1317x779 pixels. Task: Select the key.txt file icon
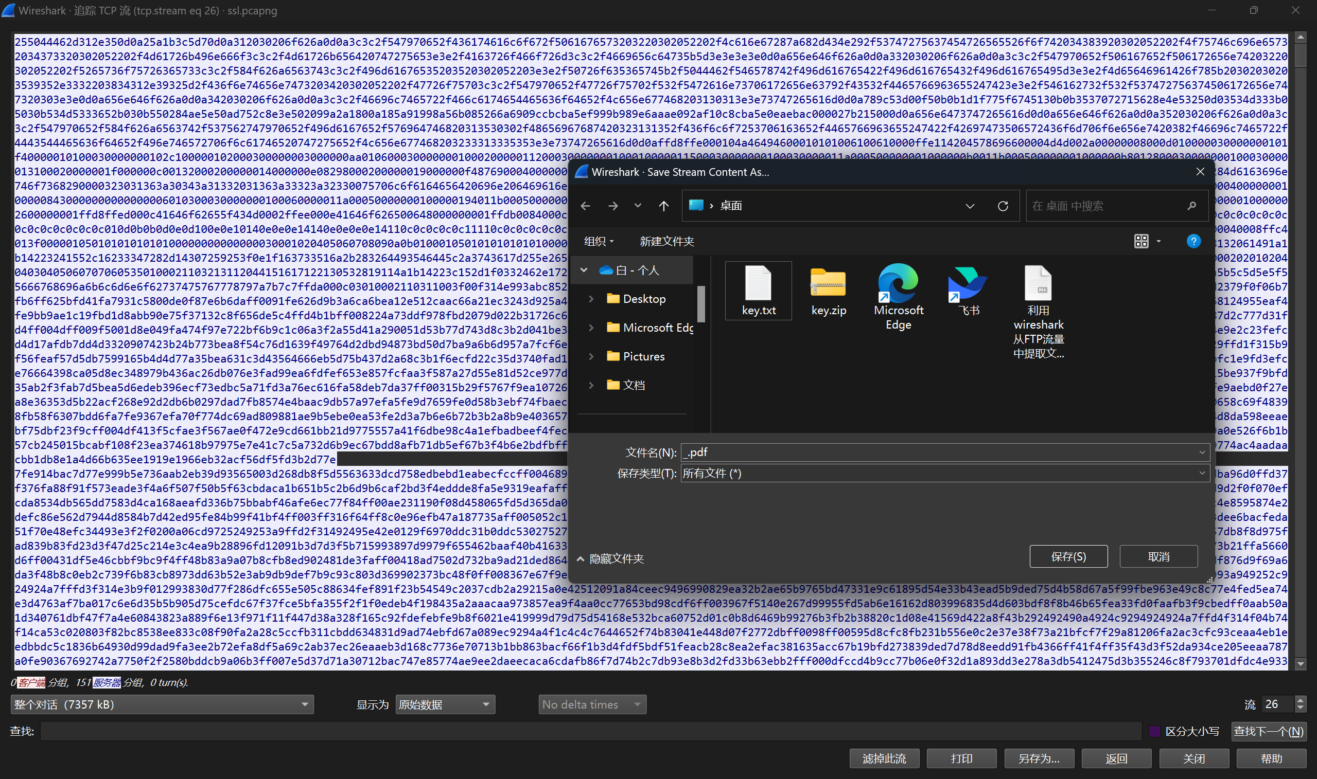click(758, 291)
